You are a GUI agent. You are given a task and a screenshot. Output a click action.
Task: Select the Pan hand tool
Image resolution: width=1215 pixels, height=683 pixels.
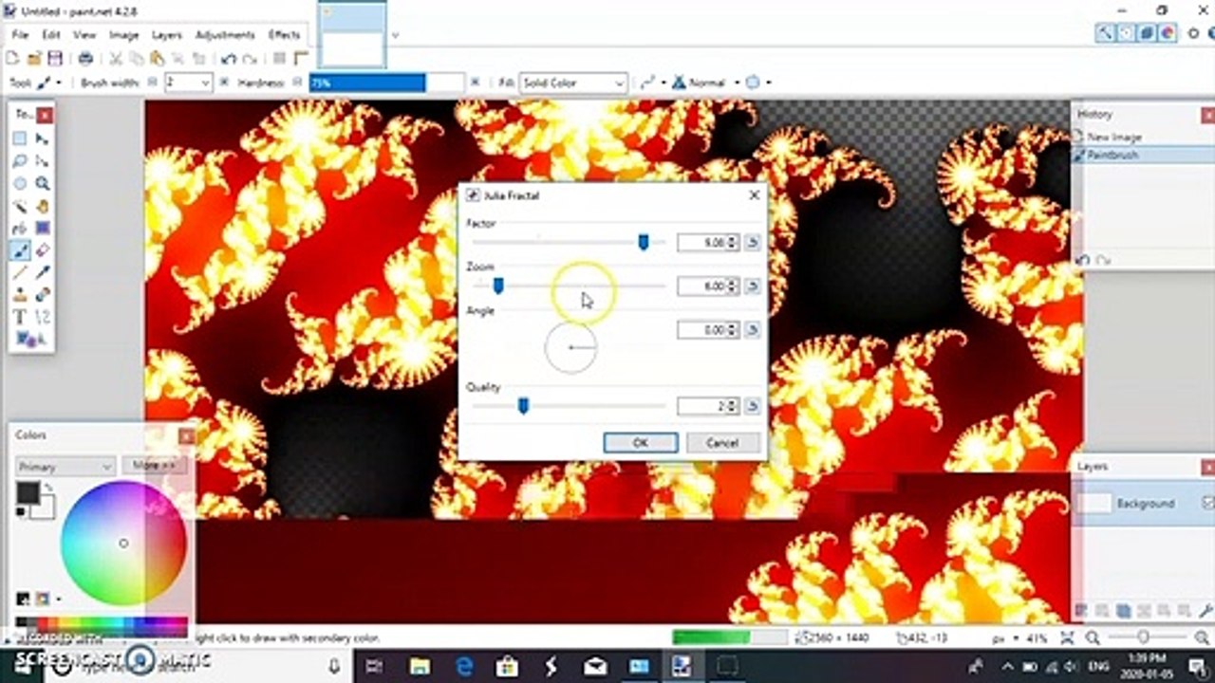click(43, 206)
